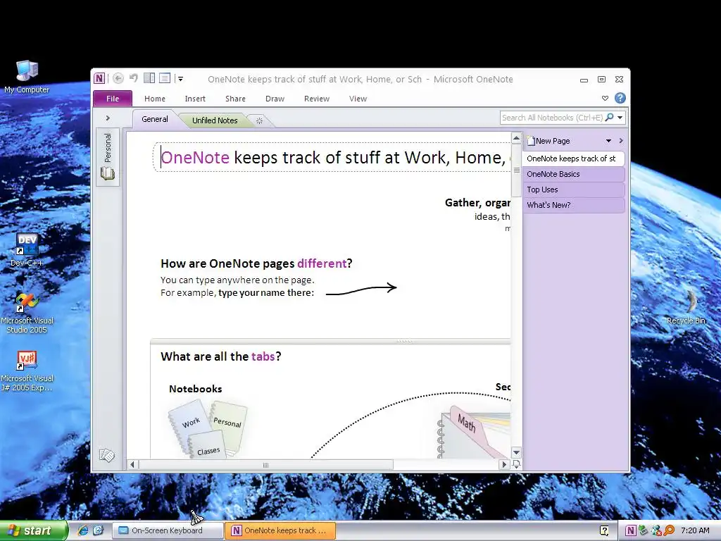
Task: Click the OneNote taskbar button
Action: pyautogui.click(x=280, y=530)
